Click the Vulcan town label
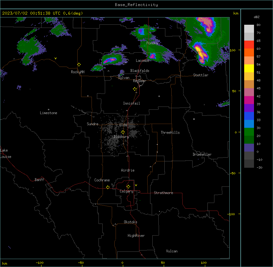This screenshot has height=267, width=273. click(172, 251)
